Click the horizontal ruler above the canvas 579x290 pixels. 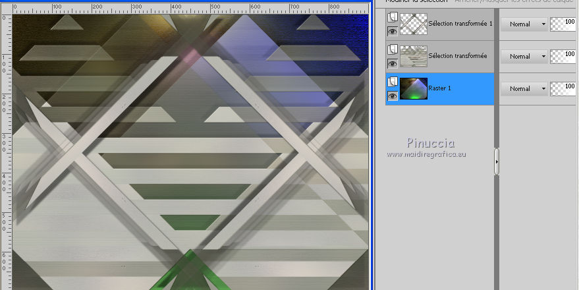(190, 9)
